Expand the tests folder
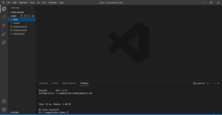 pyautogui.click(x=22, y=20)
